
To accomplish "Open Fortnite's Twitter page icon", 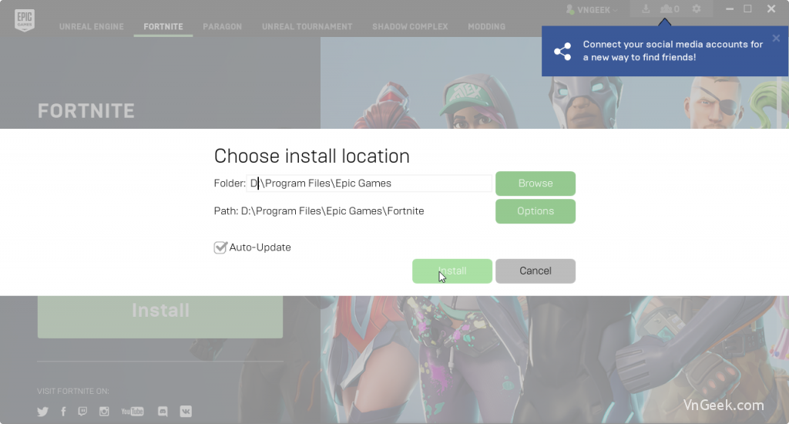I will pyautogui.click(x=43, y=412).
